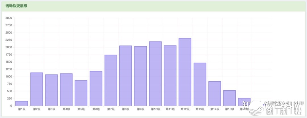Click the y-axis value 500
The width and height of the screenshot is (307, 118).
(10, 91)
